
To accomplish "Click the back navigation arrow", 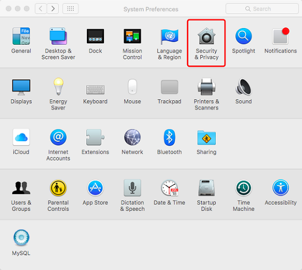I will coord(40,9).
